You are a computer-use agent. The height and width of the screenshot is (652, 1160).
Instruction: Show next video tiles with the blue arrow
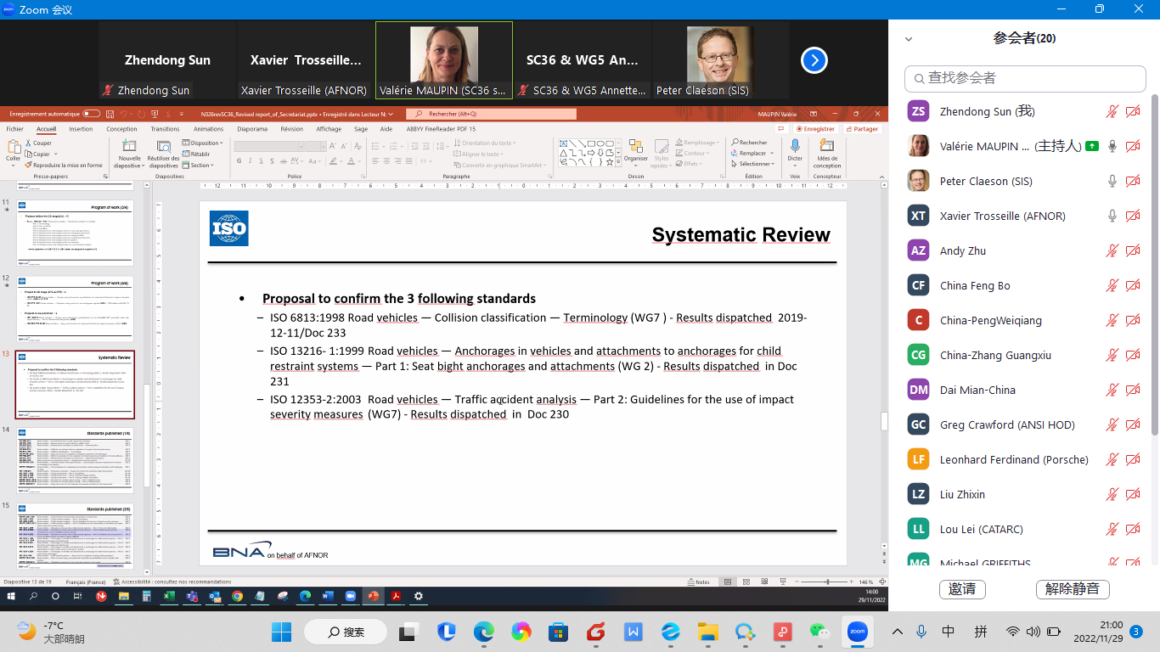pos(814,60)
